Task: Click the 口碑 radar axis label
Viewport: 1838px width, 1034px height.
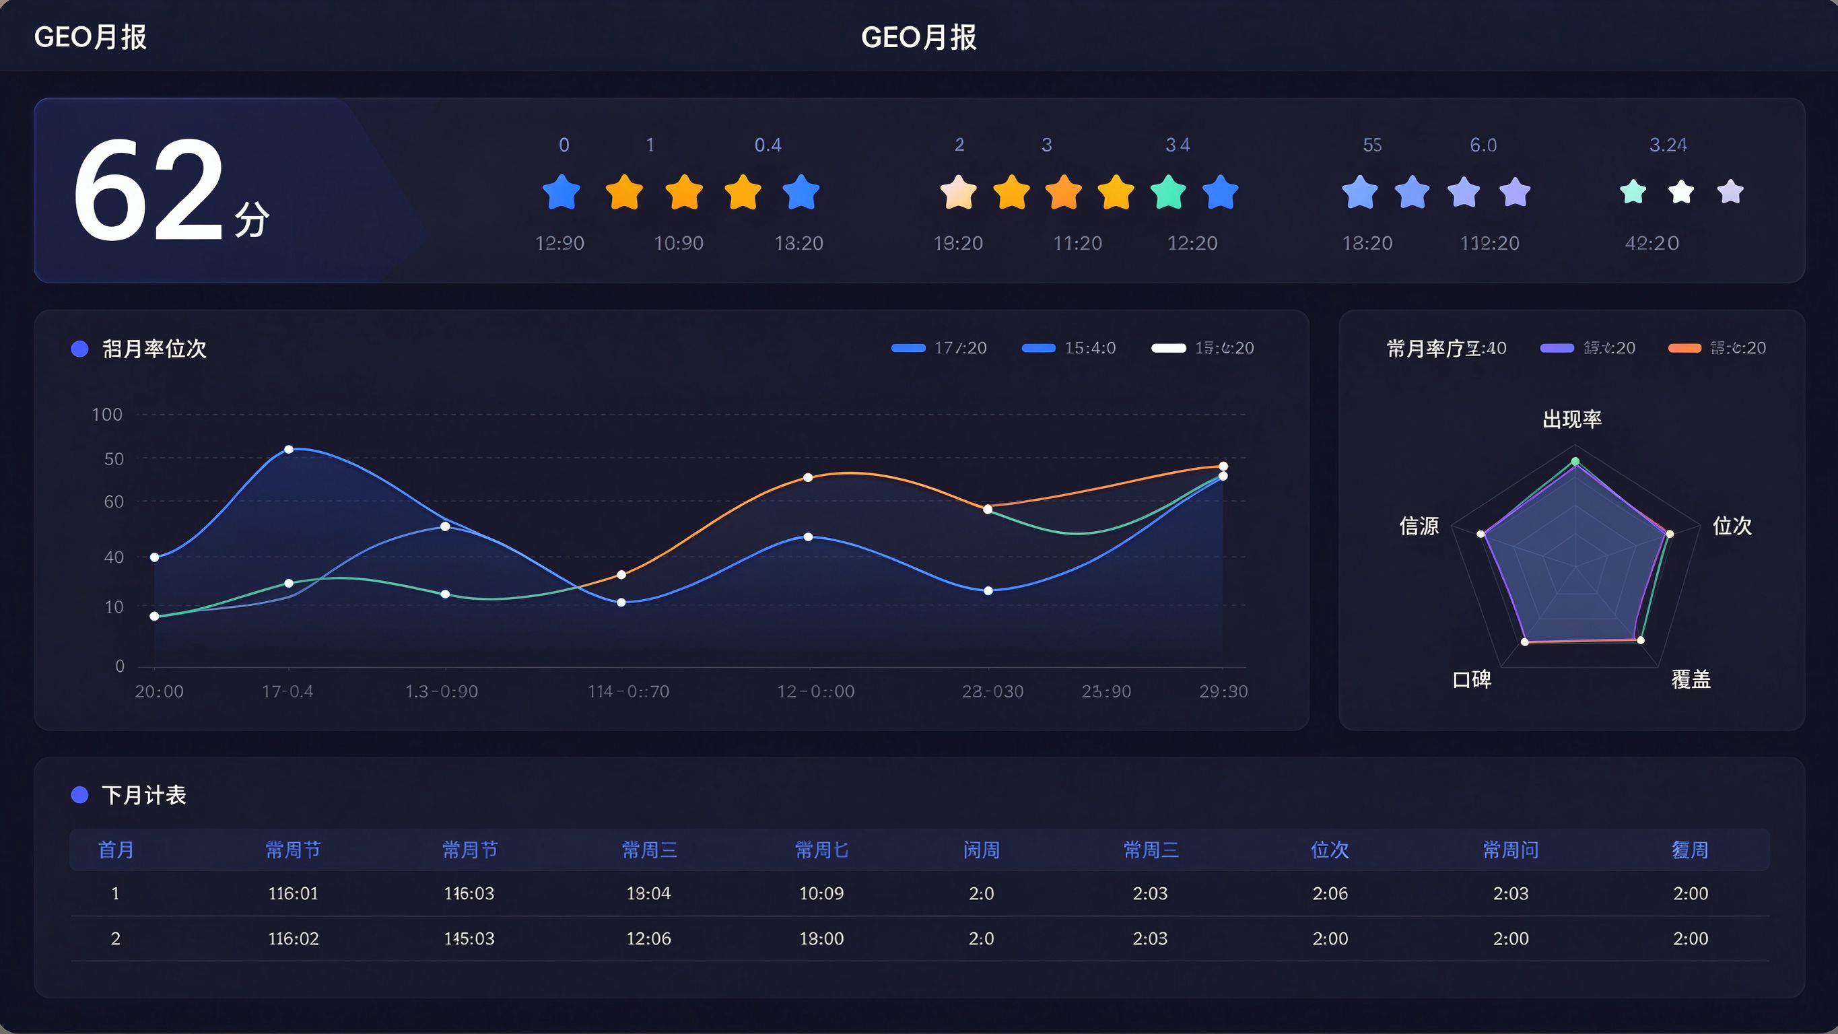Action: [1471, 679]
